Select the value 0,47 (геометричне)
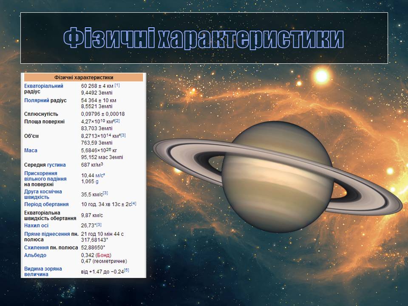 tap(104, 261)
